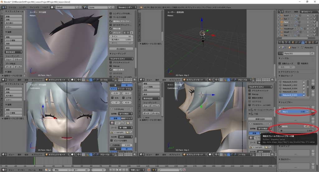Click the auto keyframe record button in timeline

pyautogui.click(x=149, y=170)
